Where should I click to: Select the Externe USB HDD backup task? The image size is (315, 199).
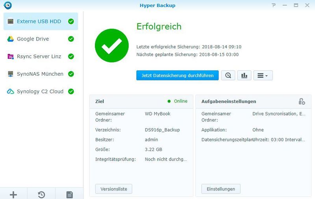click(41, 22)
